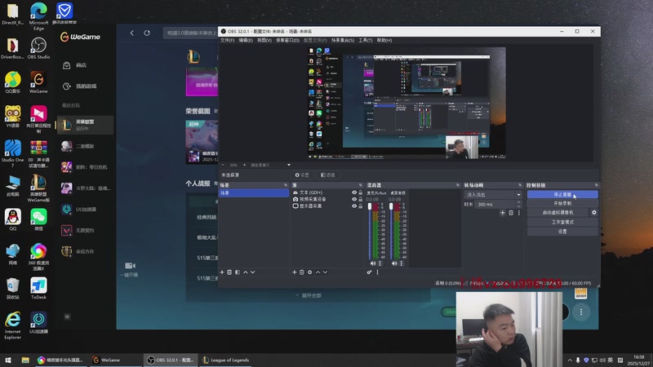The image size is (653, 367).
Task: Collapse the WeGame sidebar
Action: pyautogui.click(x=67, y=316)
